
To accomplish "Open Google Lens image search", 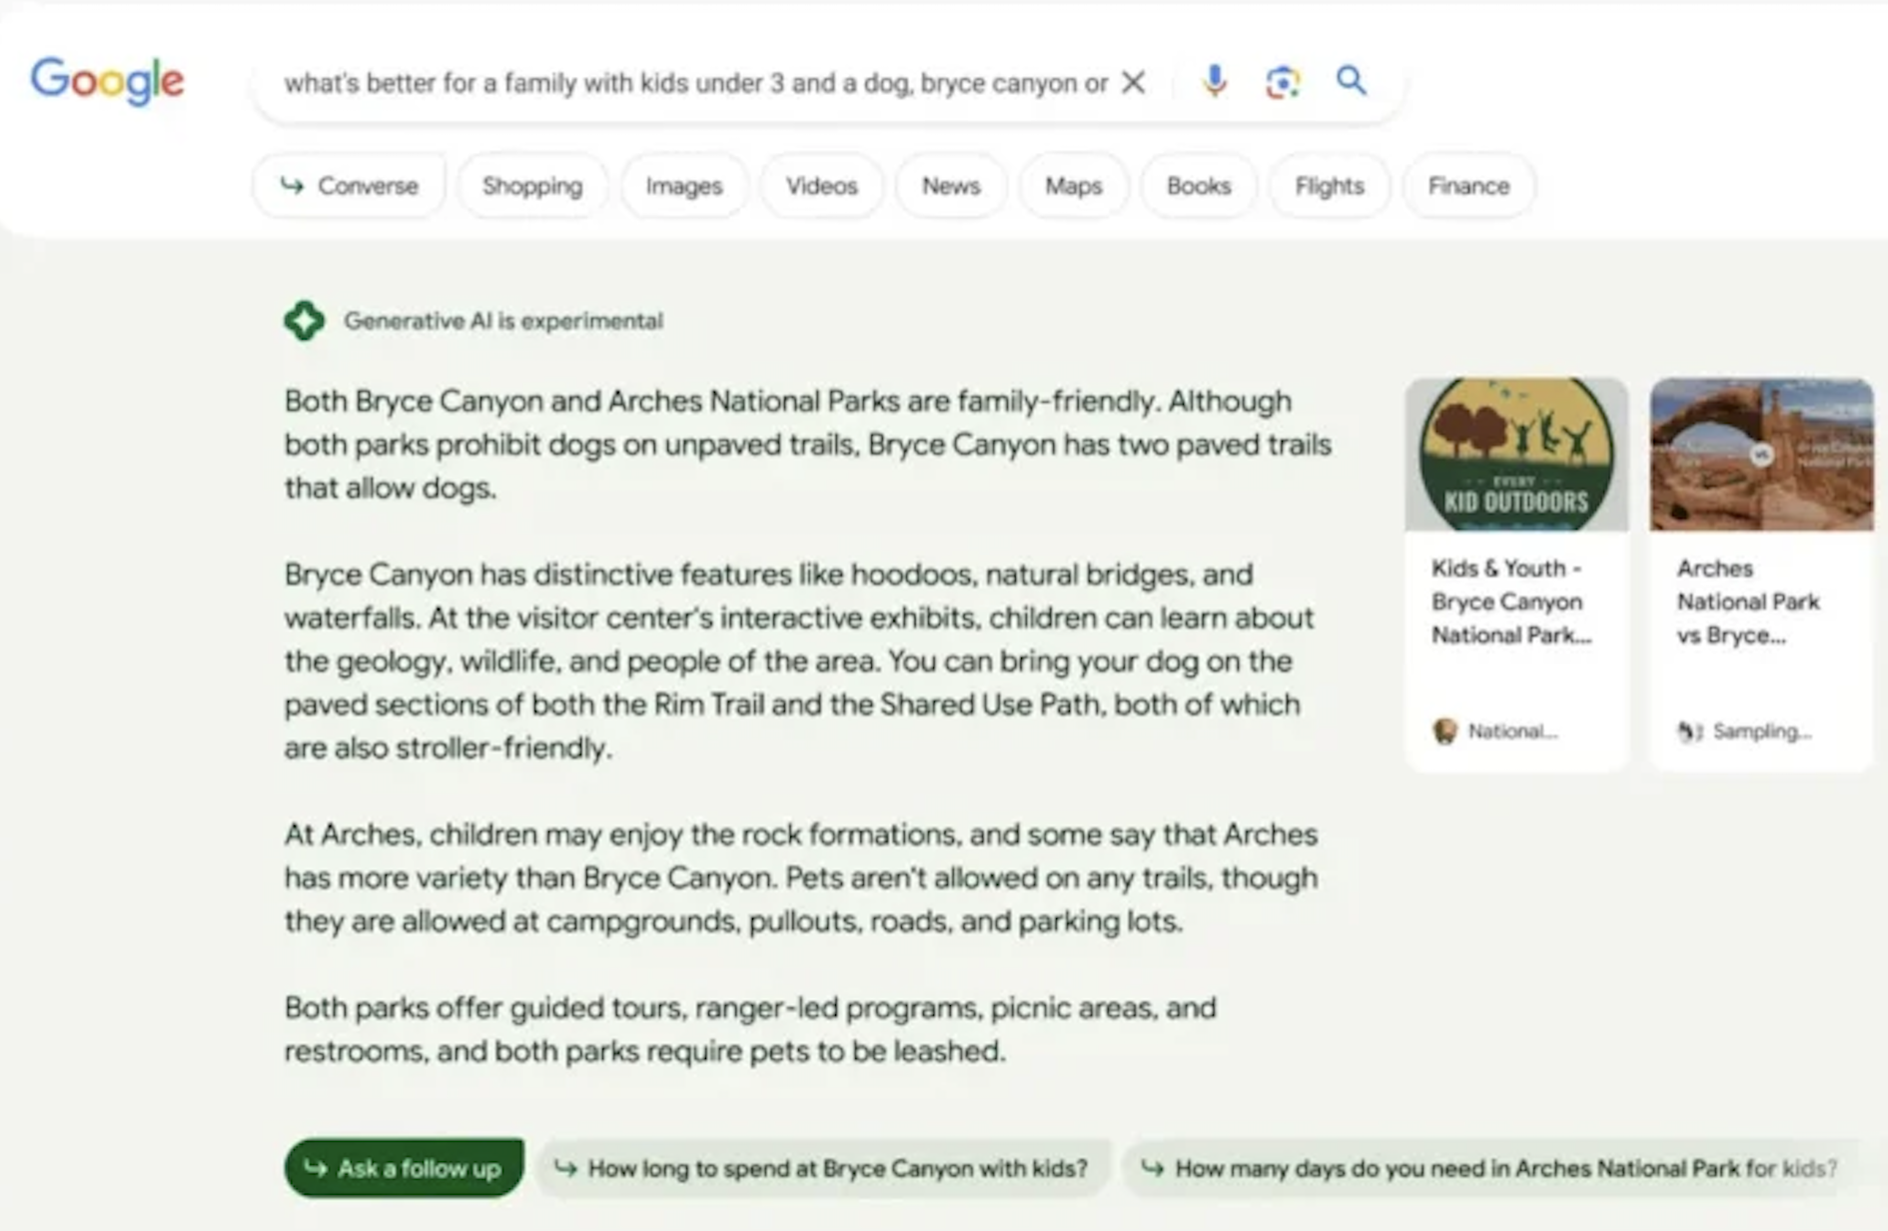I will (x=1283, y=81).
